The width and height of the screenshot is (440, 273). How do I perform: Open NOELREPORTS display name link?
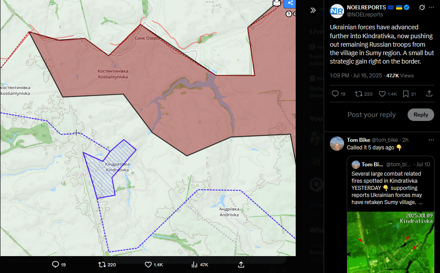[366, 8]
